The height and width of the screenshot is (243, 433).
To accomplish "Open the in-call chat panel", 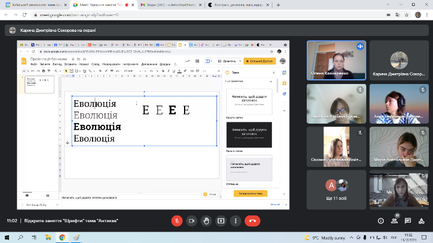I will (x=408, y=221).
